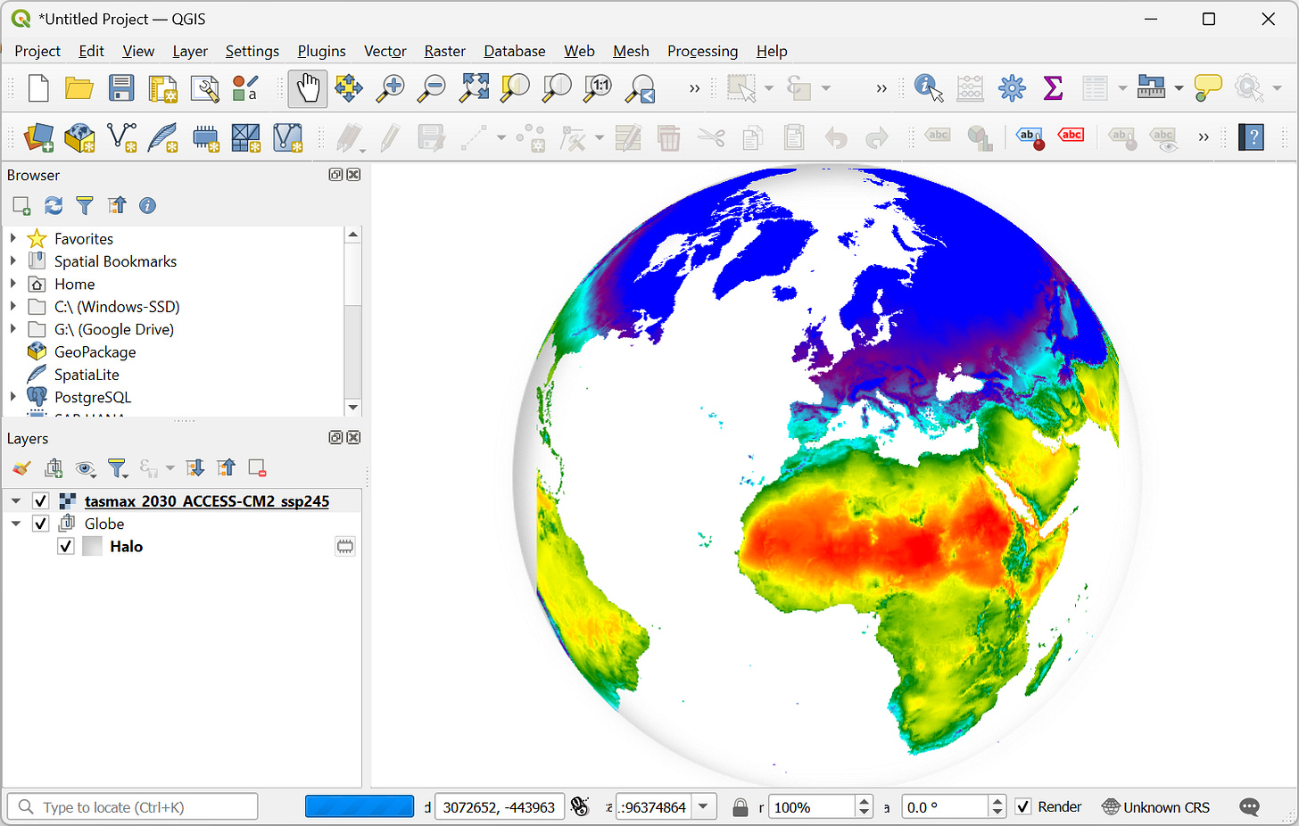The image size is (1299, 826).
Task: Open the Processing Toolbox gear icon
Action: pyautogui.click(x=1012, y=88)
